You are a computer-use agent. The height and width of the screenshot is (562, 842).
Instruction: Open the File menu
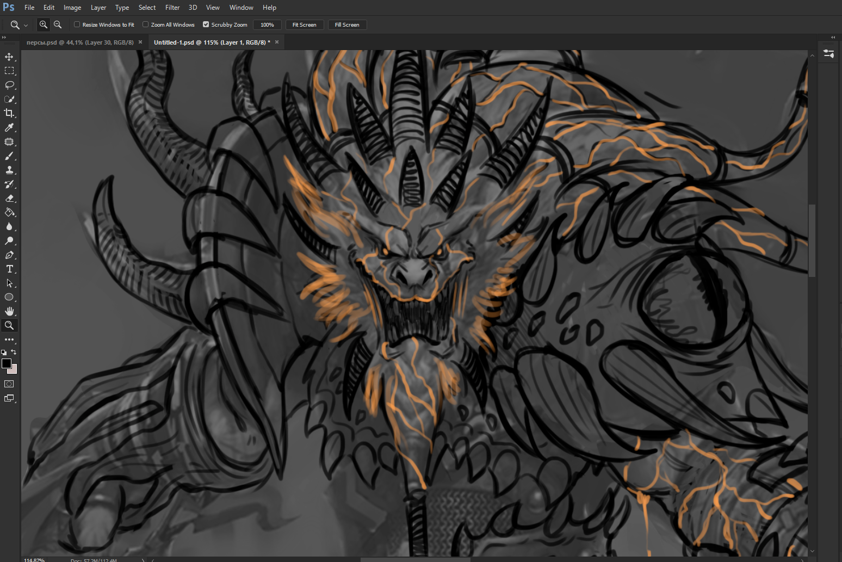pyautogui.click(x=29, y=8)
